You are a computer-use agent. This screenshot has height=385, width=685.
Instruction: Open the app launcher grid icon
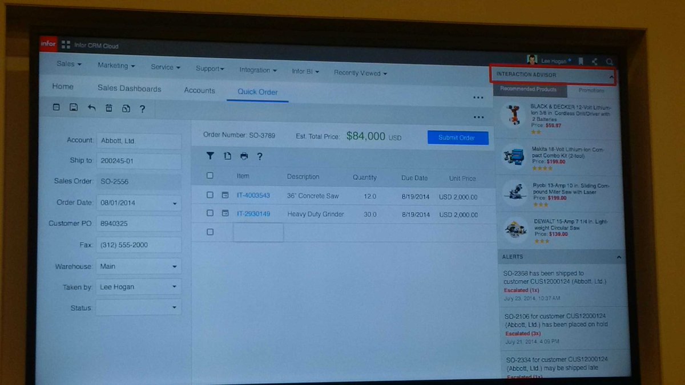(66, 45)
